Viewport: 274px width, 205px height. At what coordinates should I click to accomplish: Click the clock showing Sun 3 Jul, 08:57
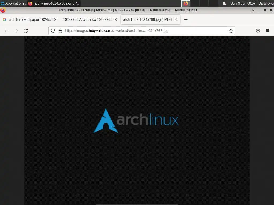[243, 3]
